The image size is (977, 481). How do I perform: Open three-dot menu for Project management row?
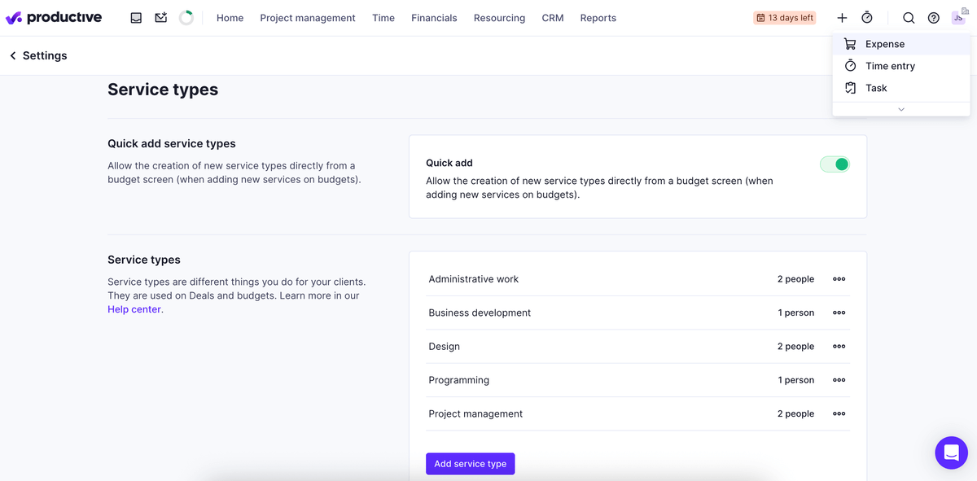pyautogui.click(x=839, y=413)
